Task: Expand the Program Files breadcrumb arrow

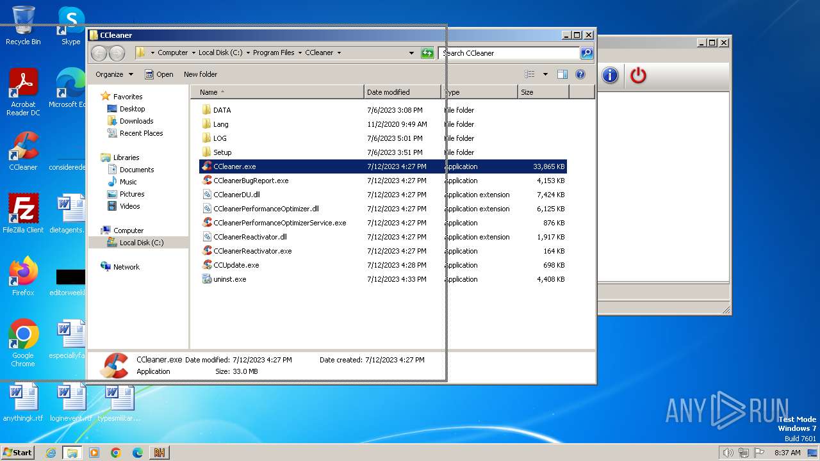Action: point(299,53)
